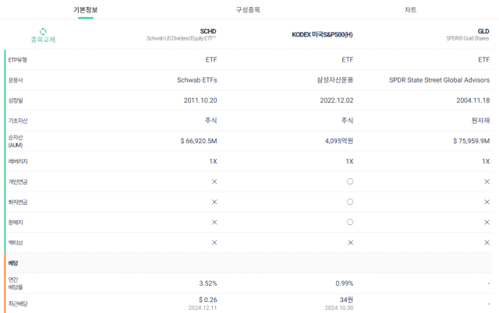Click the GLD 액티브 X mark

pos(487,242)
